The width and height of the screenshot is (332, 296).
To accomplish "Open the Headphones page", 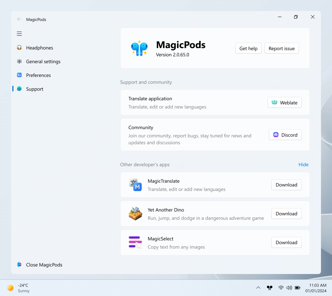I will click(x=40, y=48).
